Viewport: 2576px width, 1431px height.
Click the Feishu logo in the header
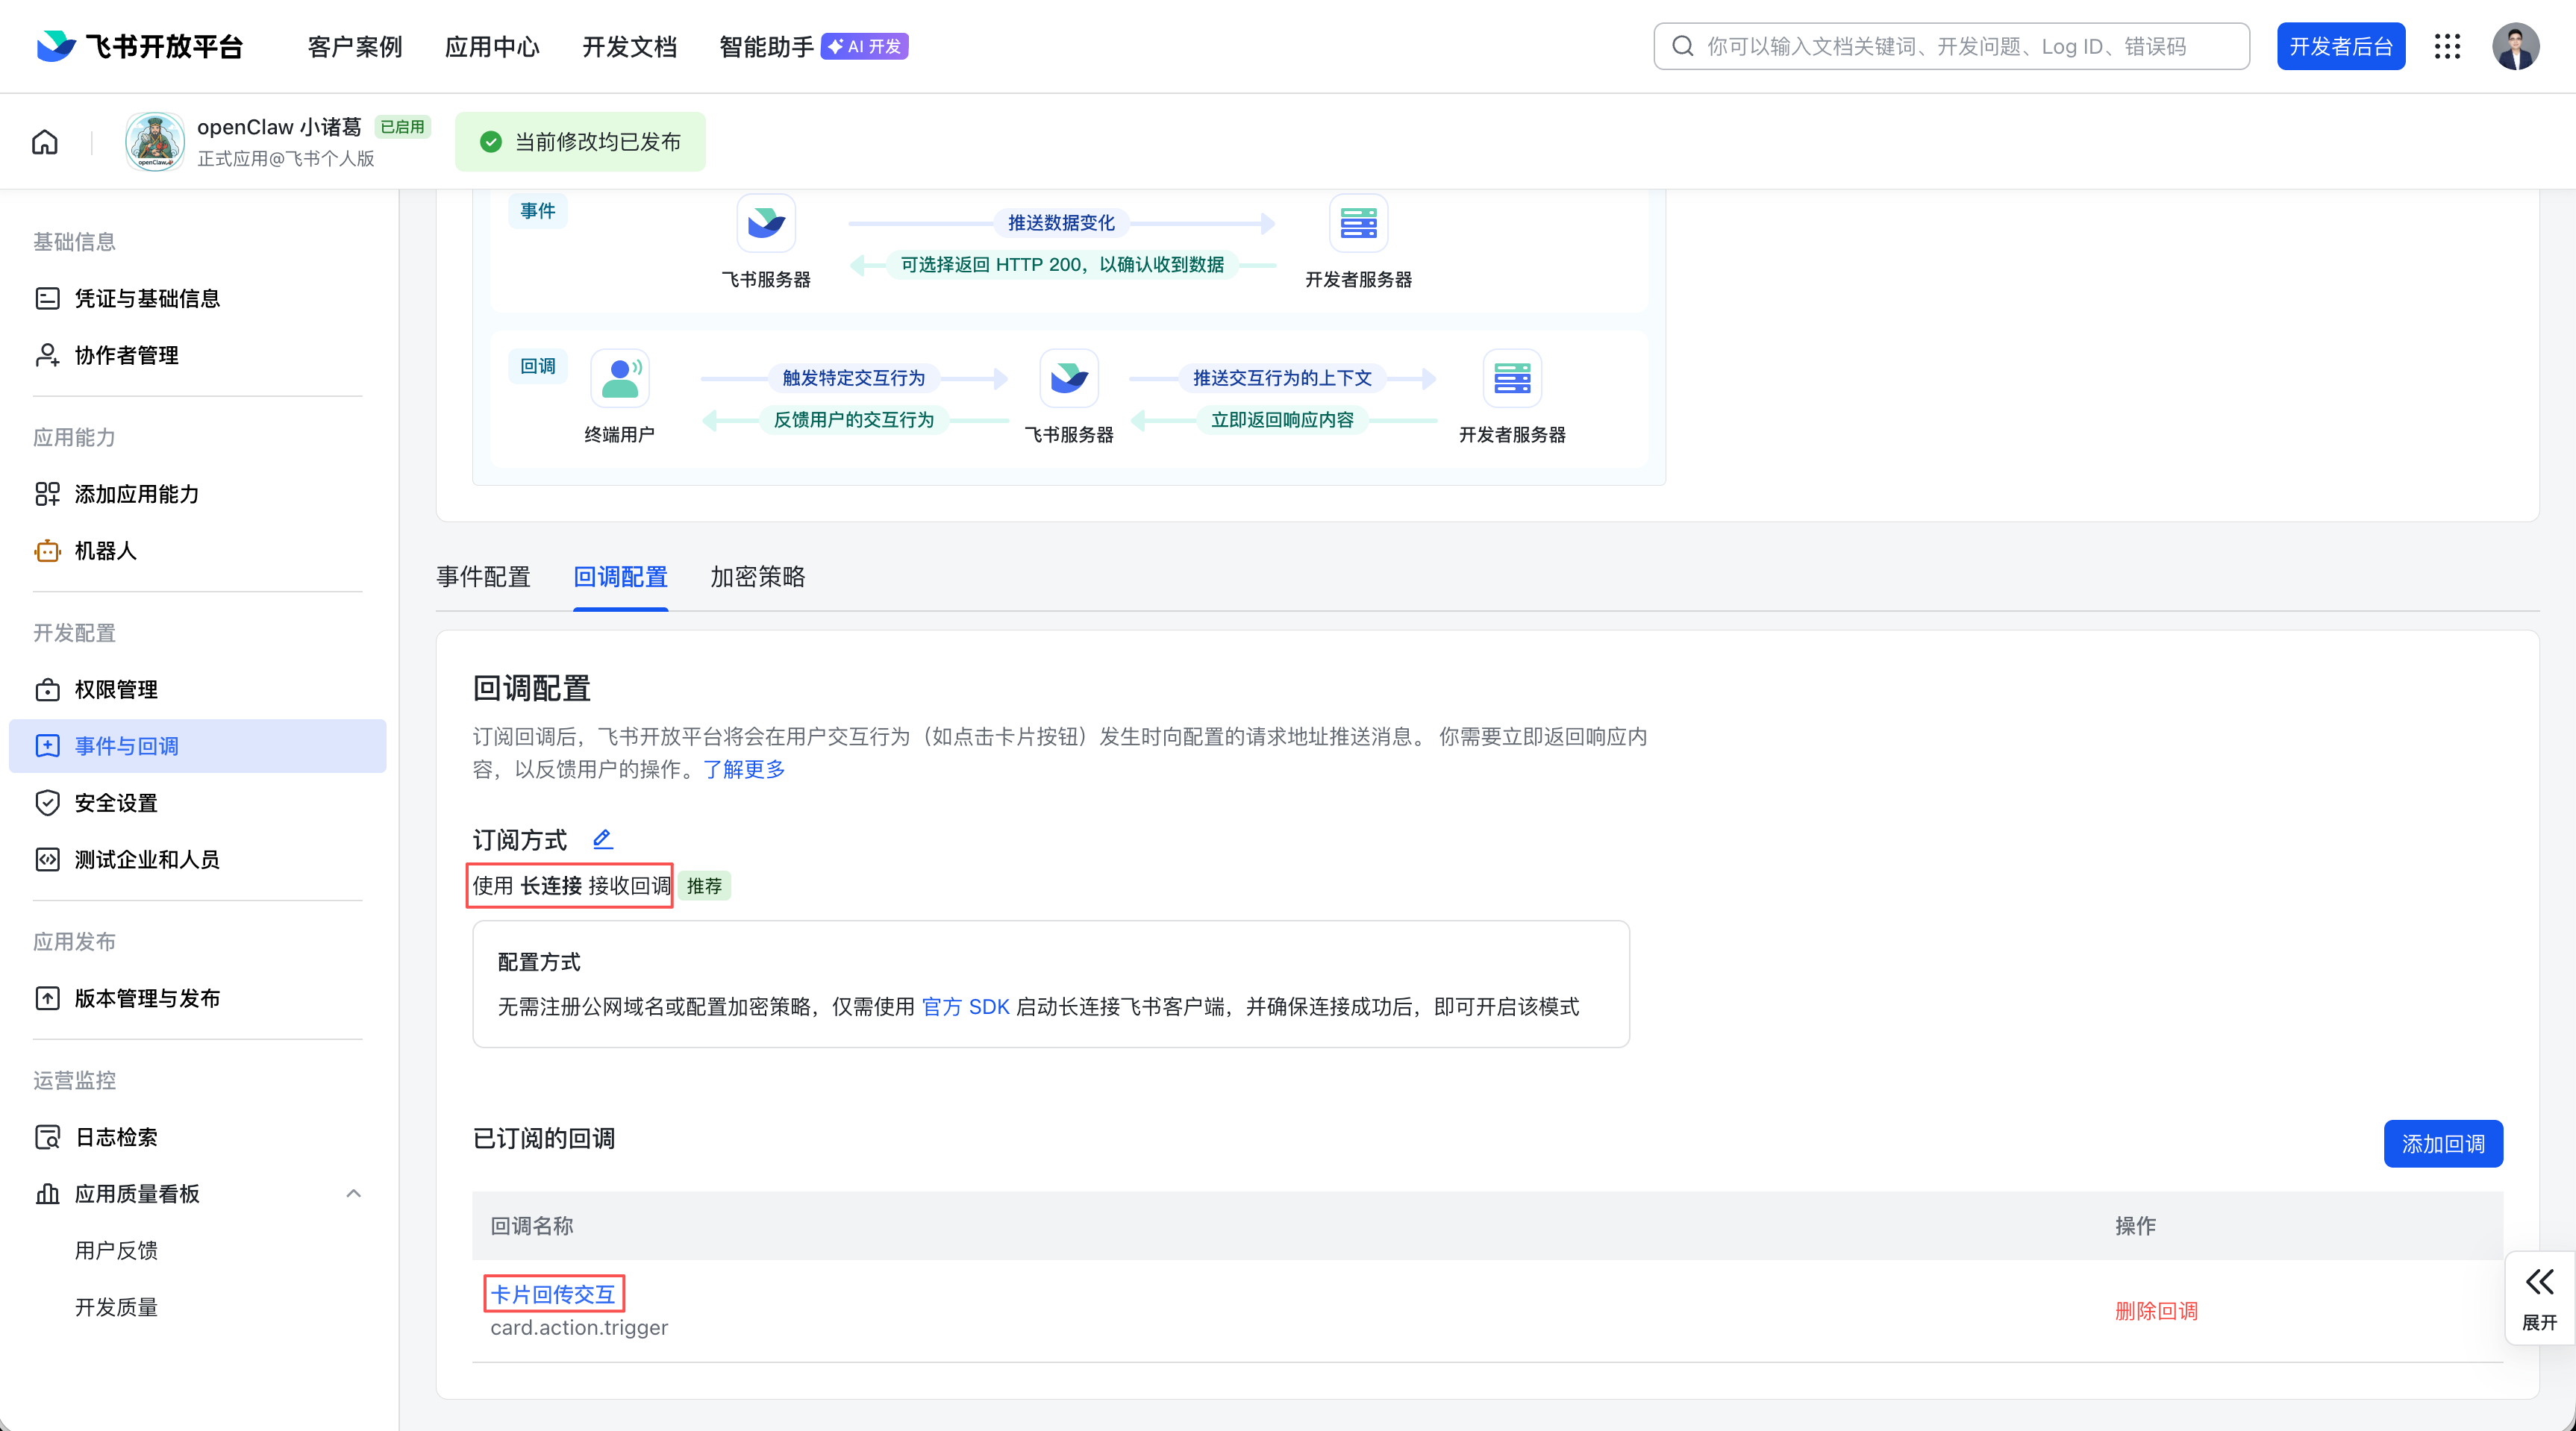pyautogui.click(x=56, y=46)
